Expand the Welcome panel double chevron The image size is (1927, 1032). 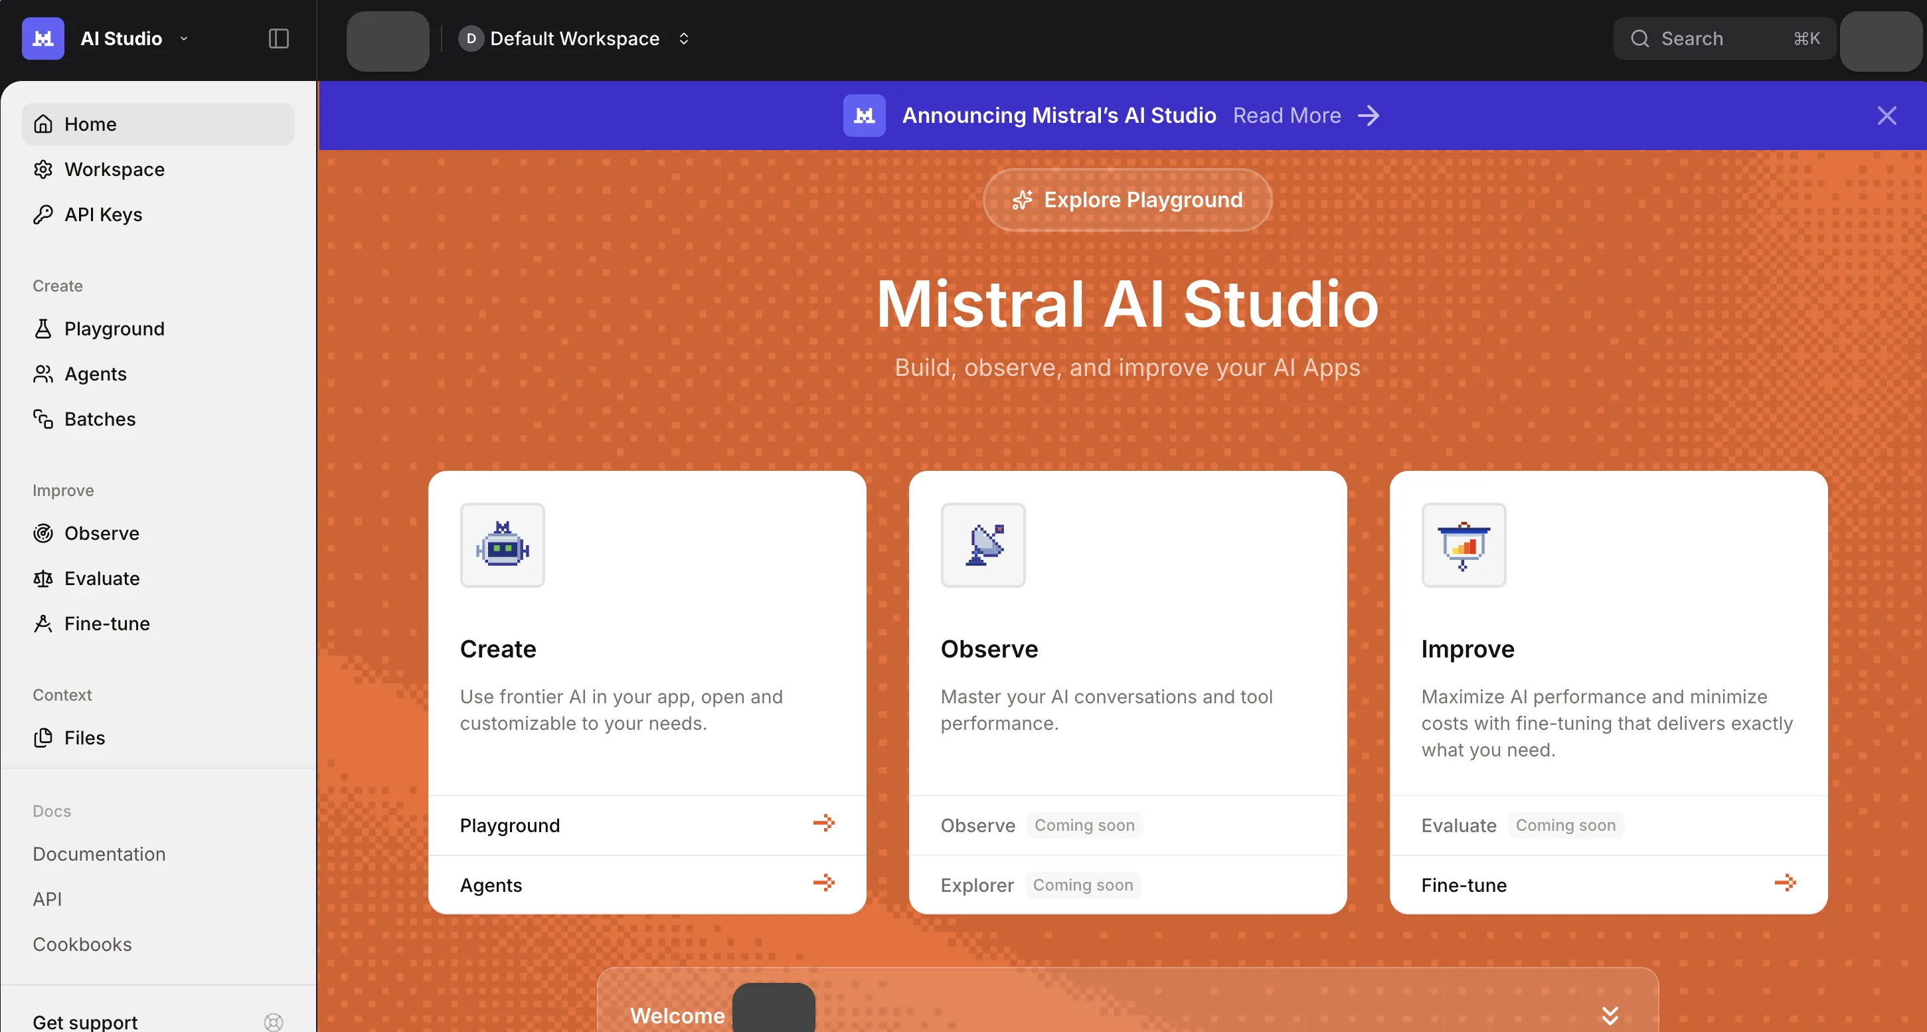coord(1610,1015)
